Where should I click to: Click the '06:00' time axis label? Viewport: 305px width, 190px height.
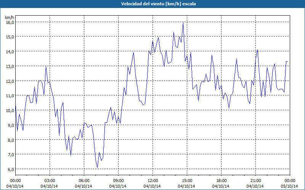[84, 181]
